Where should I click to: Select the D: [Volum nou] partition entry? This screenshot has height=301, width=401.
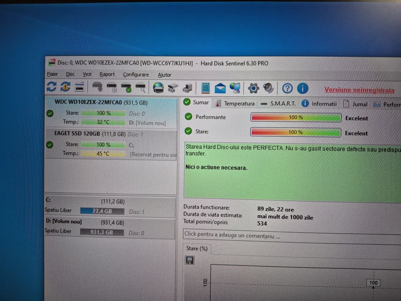(x=110, y=228)
